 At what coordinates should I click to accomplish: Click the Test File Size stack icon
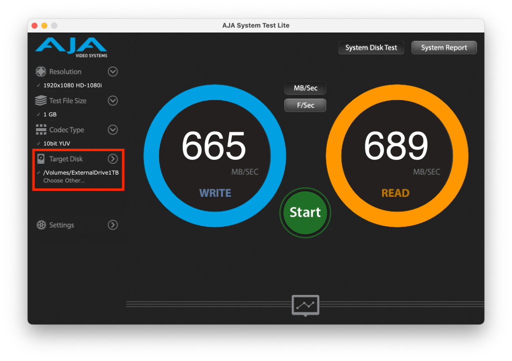[41, 101]
